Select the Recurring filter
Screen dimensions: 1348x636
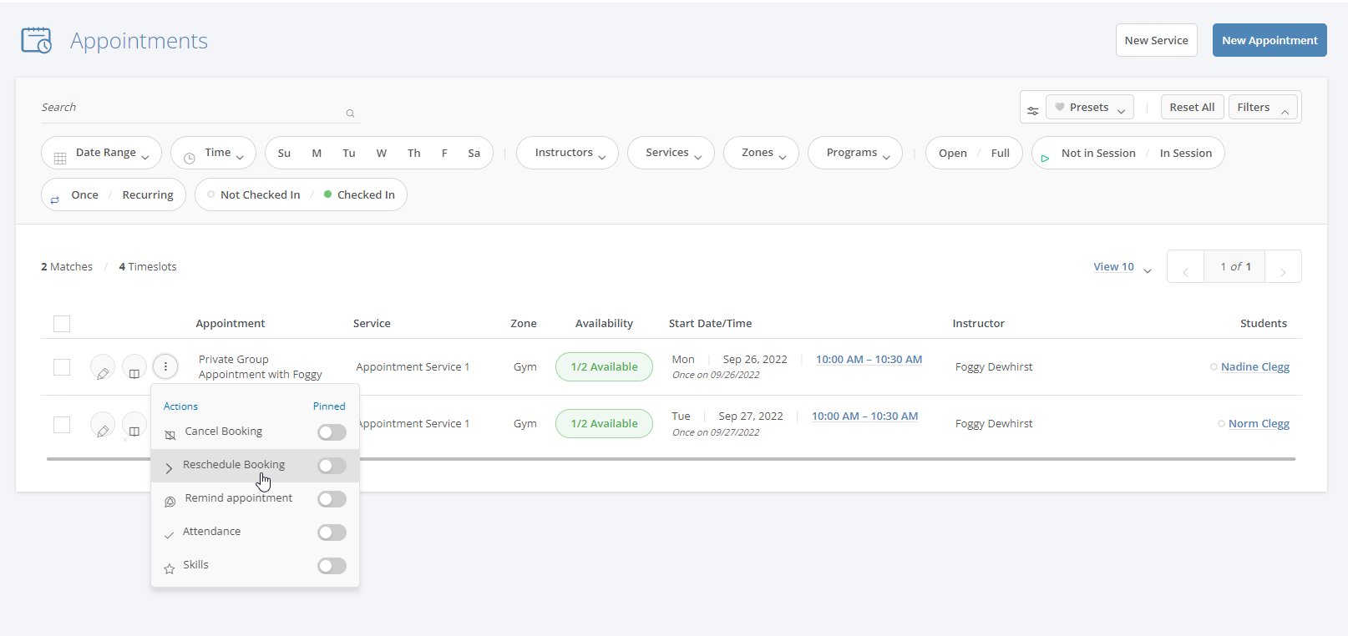tap(148, 195)
